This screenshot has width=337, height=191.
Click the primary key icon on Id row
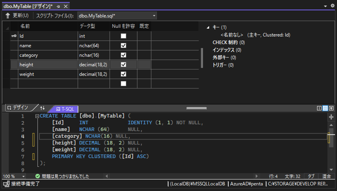coord(14,36)
